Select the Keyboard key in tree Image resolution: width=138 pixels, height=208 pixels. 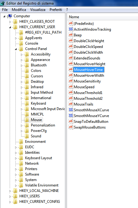[x=38, y=103]
